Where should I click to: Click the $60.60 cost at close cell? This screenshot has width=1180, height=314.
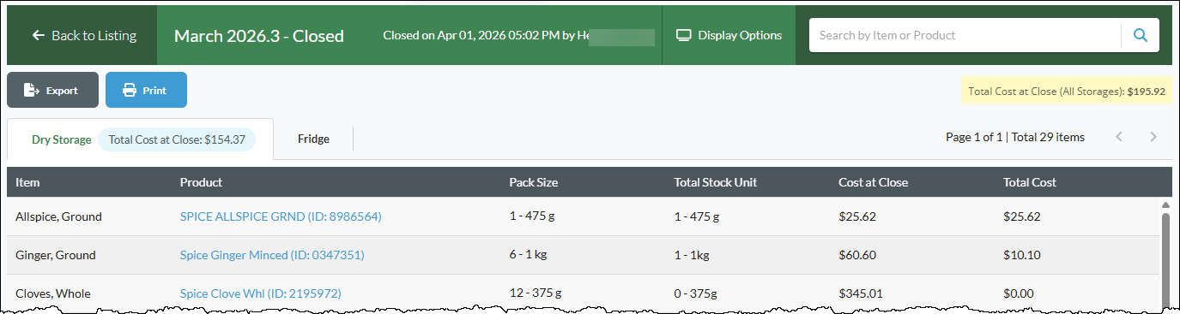857,255
